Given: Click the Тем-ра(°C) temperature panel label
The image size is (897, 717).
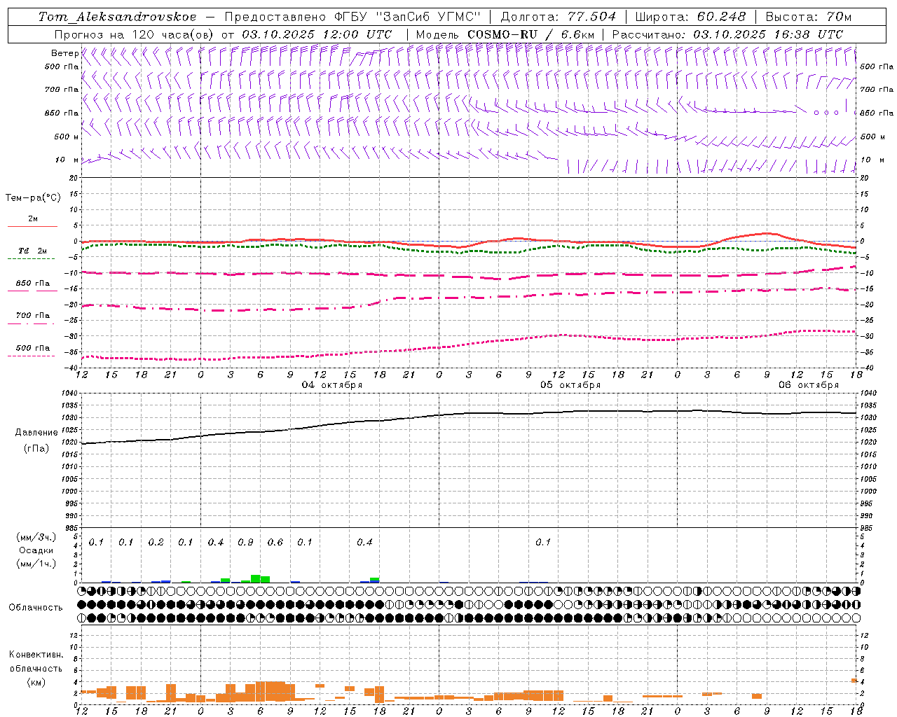Looking at the screenshot, I should (33, 198).
